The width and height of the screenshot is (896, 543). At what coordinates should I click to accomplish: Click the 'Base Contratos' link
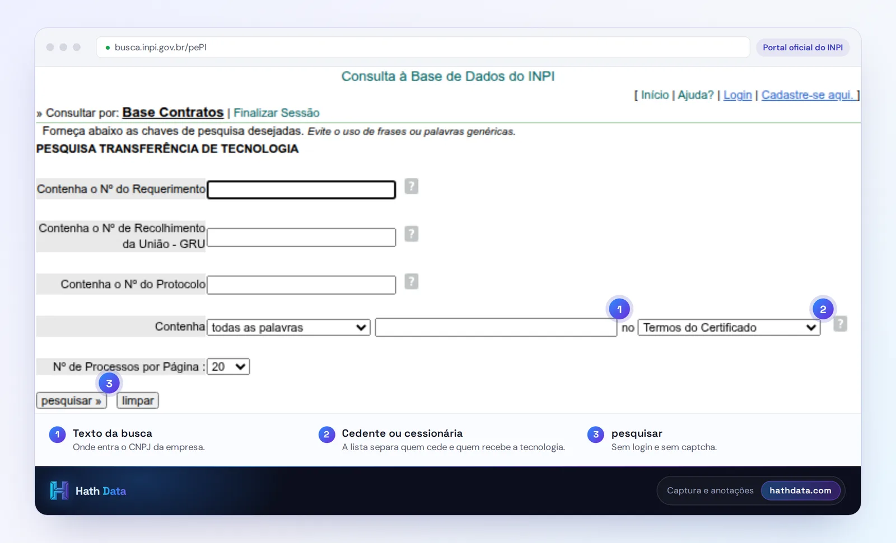point(173,112)
